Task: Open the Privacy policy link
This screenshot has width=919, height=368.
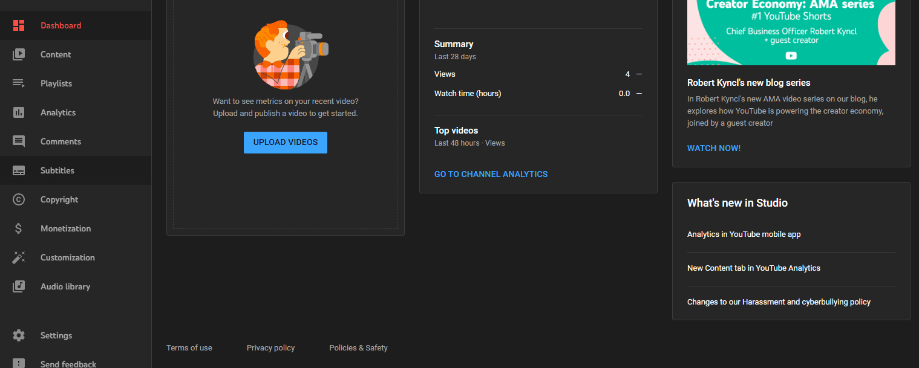Action: point(270,348)
